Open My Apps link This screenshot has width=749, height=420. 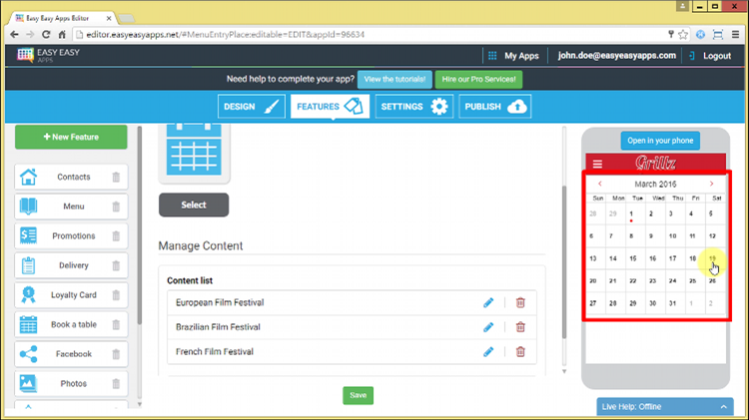[514, 56]
